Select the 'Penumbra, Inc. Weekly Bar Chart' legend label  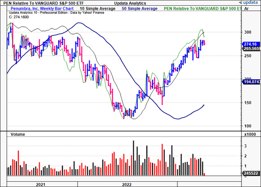coord(42,9)
